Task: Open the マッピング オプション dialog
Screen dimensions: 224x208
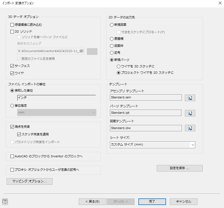Action: pos(29,181)
